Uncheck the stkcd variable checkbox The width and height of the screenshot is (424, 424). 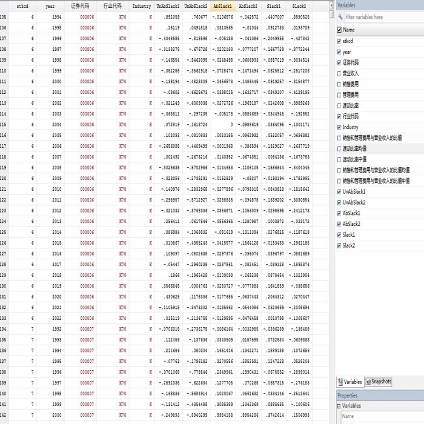339,41
